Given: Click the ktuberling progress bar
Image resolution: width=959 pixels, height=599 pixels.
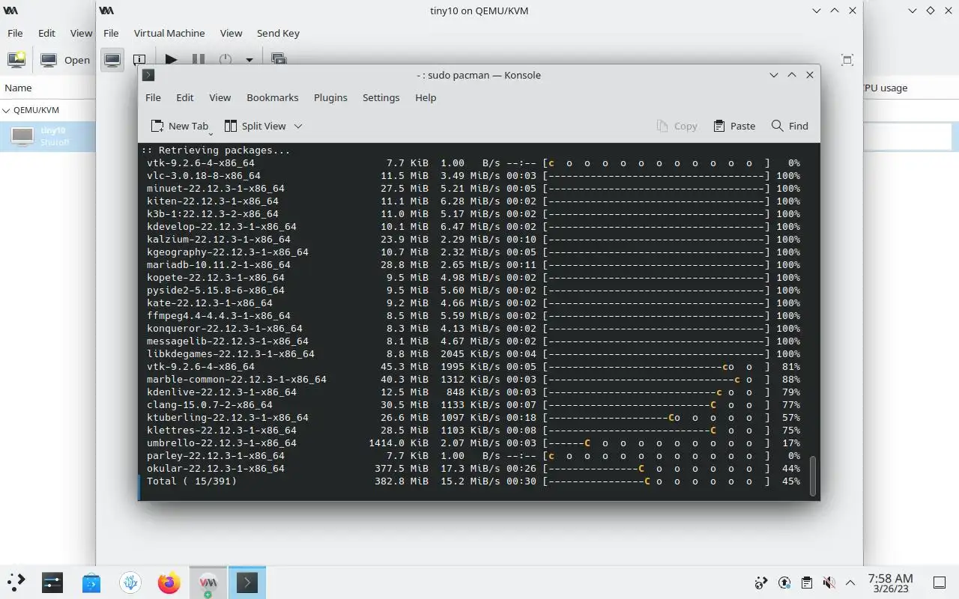Looking at the screenshot, I should coord(656,418).
